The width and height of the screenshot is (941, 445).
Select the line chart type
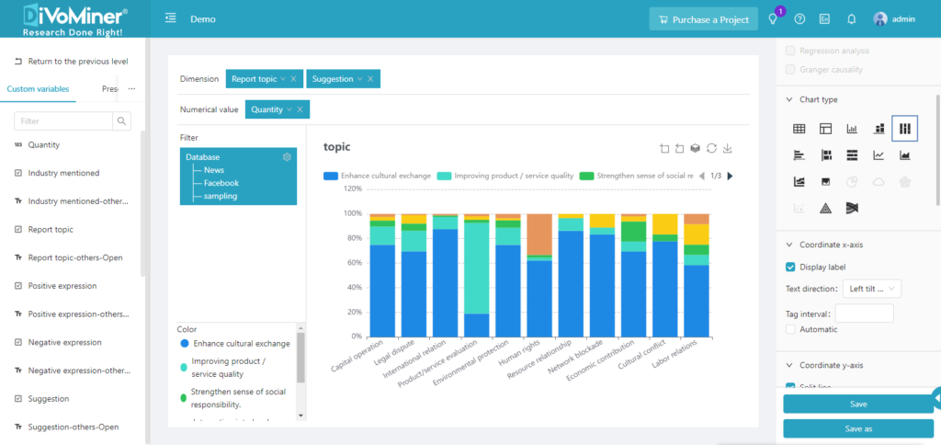click(879, 155)
